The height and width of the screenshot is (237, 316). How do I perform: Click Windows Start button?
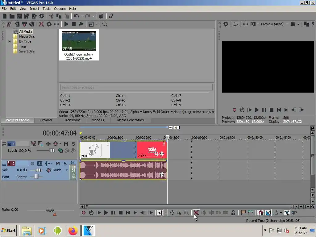coord(9,230)
